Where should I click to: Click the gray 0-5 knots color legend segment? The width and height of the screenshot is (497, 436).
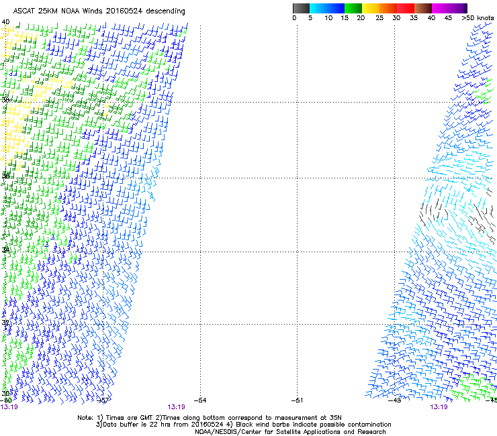point(301,8)
